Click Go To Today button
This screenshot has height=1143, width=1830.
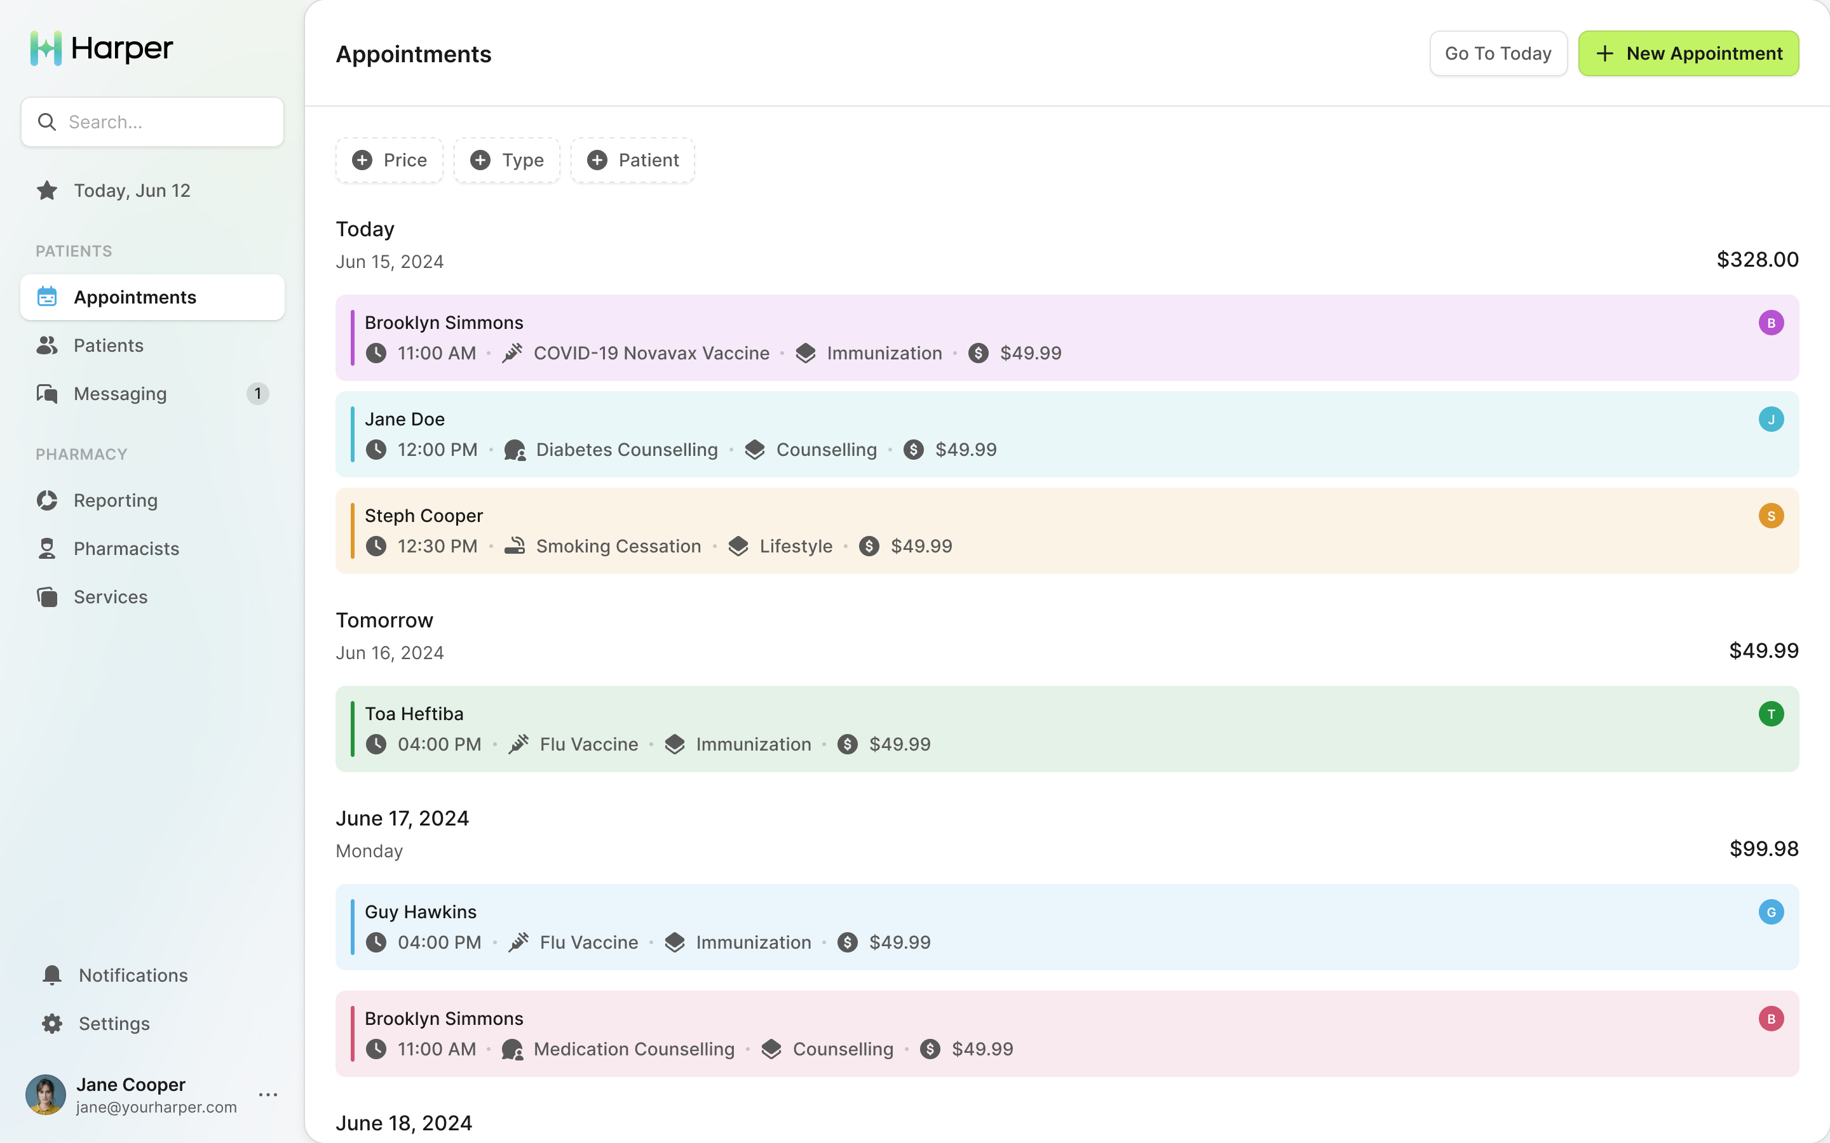1498,54
